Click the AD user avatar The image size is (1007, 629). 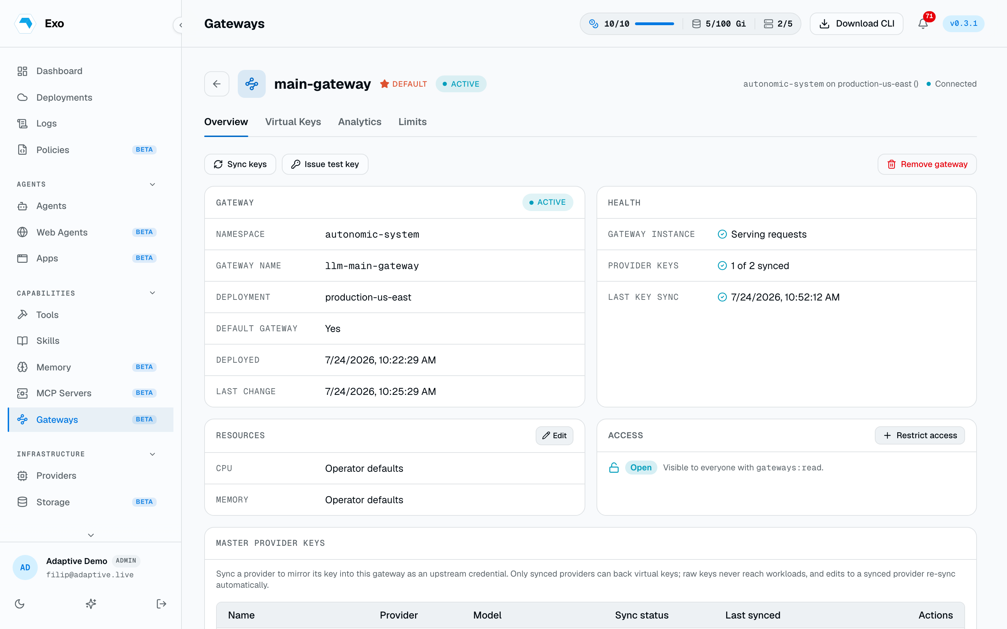click(26, 567)
